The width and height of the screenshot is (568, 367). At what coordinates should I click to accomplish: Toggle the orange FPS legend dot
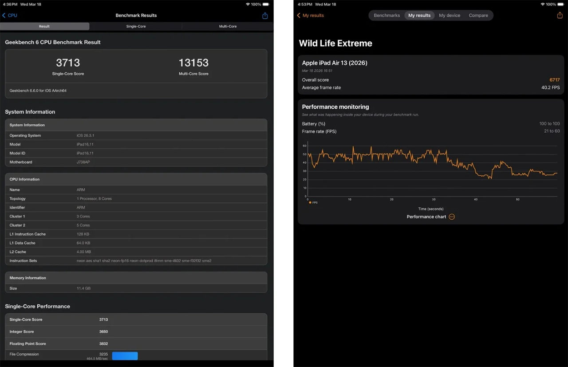click(310, 202)
